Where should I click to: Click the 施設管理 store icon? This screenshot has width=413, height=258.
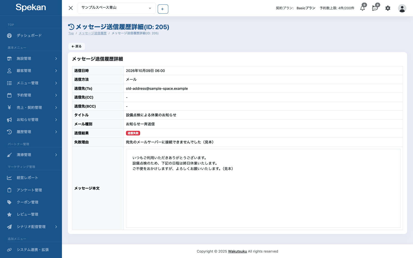click(9, 59)
